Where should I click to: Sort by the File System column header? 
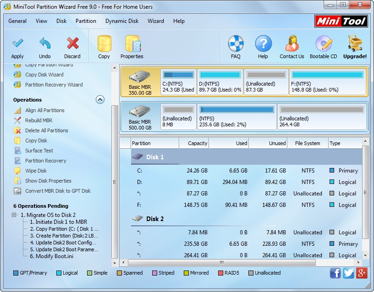308,143
